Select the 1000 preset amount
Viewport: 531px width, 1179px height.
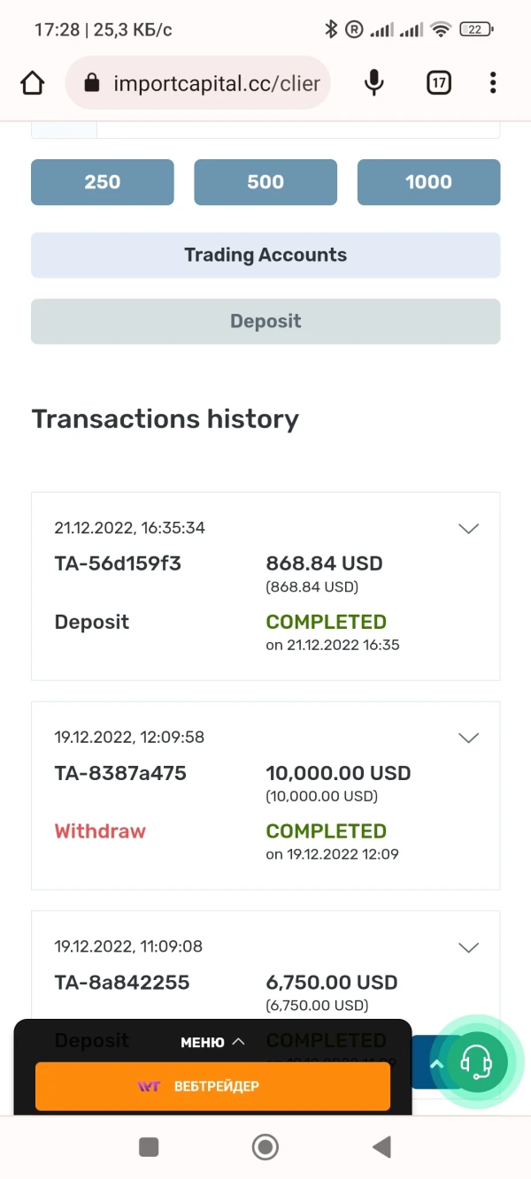click(428, 182)
